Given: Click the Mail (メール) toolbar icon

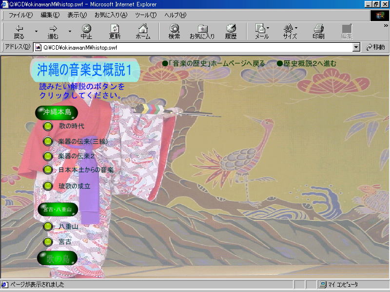Looking at the screenshot, I should pos(262,32).
